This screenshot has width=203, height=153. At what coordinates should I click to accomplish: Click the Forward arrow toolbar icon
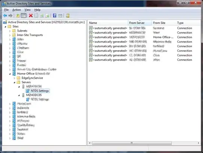pyautogui.click(x=11, y=16)
